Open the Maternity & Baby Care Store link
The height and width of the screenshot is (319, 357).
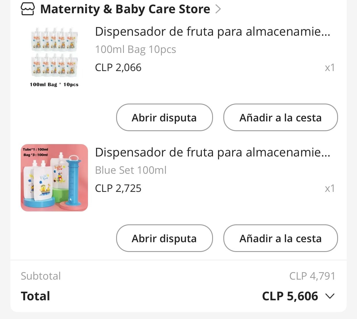pos(125,9)
